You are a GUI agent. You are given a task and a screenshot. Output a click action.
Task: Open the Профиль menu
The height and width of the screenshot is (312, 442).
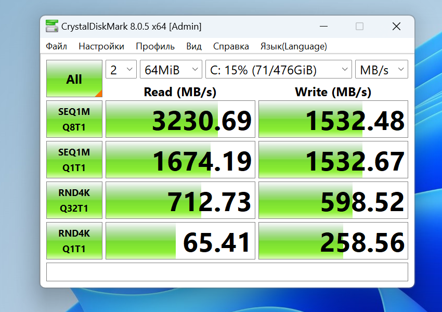click(x=155, y=46)
